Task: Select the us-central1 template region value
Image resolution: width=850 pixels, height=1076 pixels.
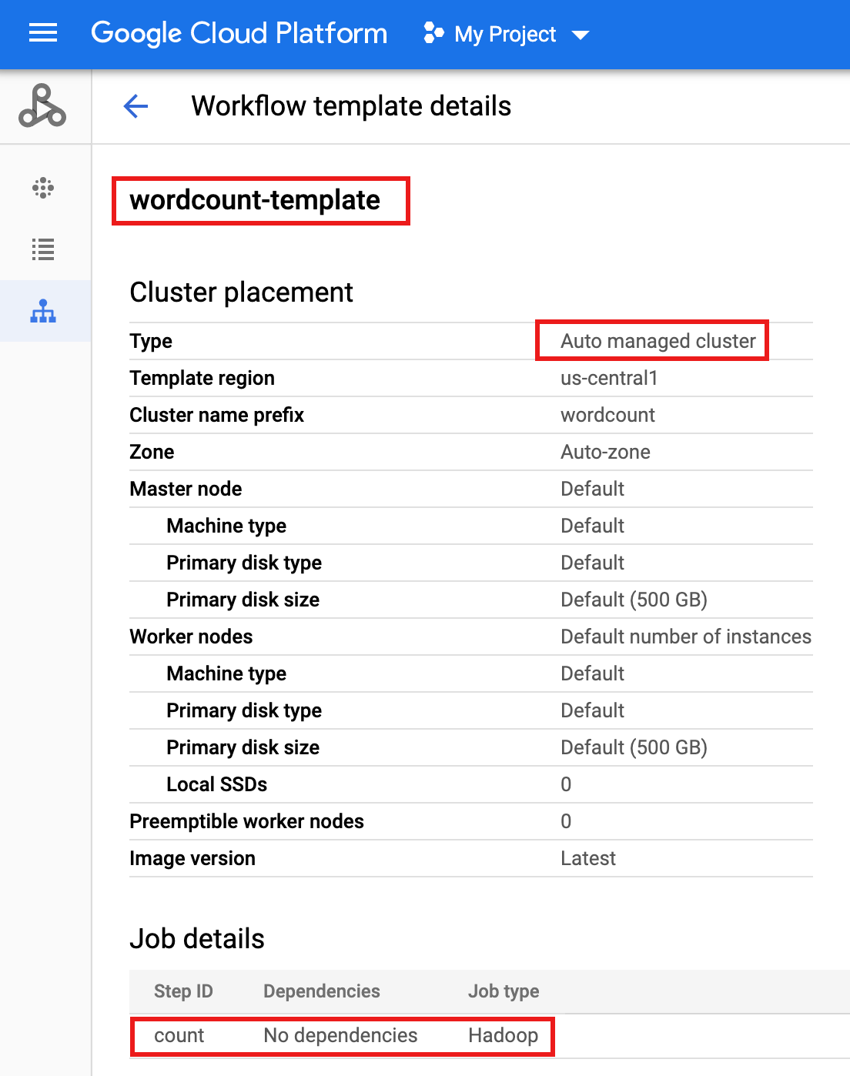Action: click(x=609, y=378)
